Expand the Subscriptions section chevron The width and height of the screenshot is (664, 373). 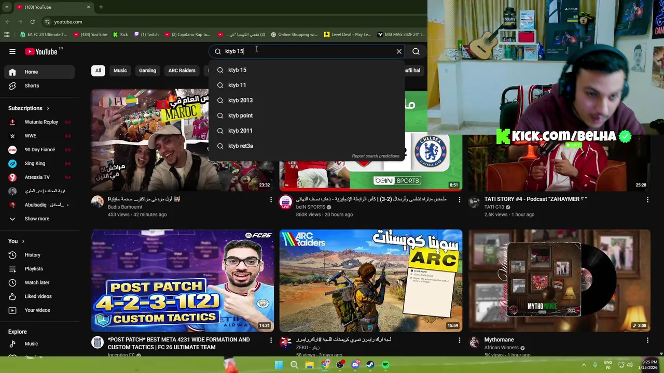click(x=48, y=108)
